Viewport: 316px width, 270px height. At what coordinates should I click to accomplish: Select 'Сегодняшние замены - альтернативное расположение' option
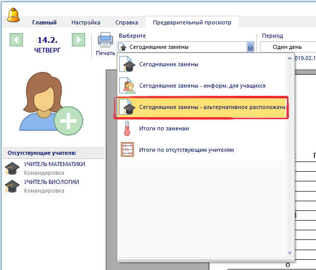[212, 107]
